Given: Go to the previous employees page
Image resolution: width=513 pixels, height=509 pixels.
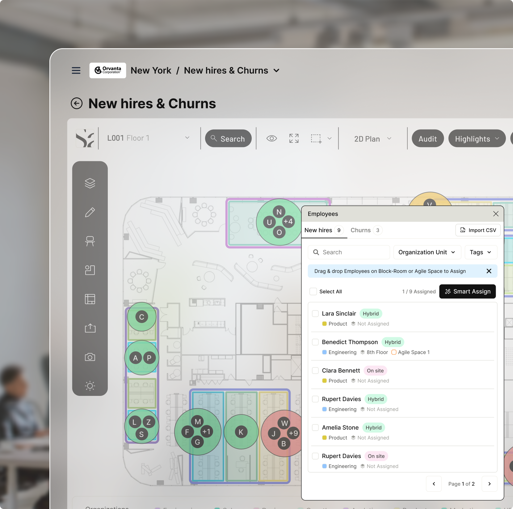Looking at the screenshot, I should [434, 484].
